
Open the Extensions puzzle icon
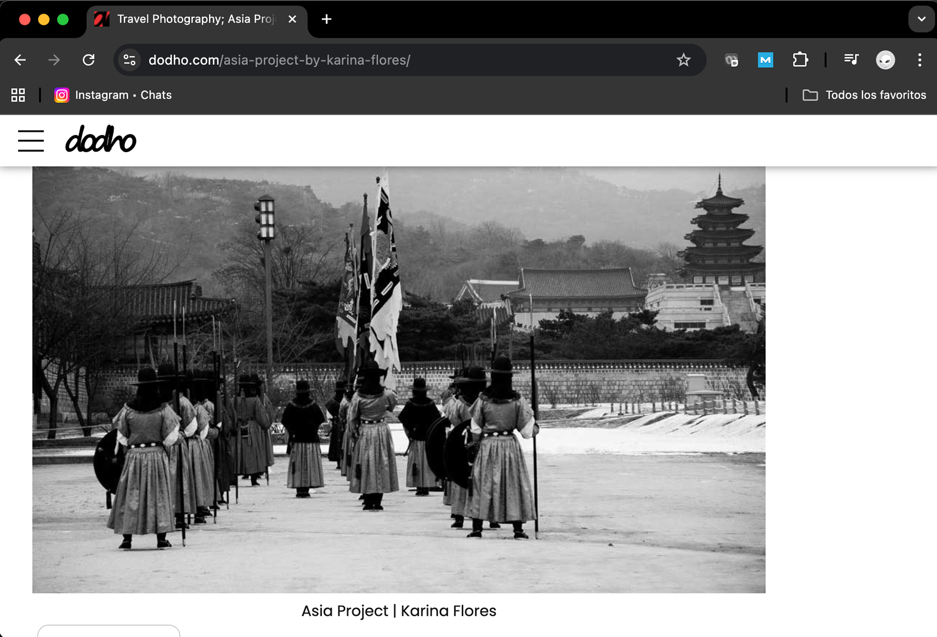pos(800,60)
